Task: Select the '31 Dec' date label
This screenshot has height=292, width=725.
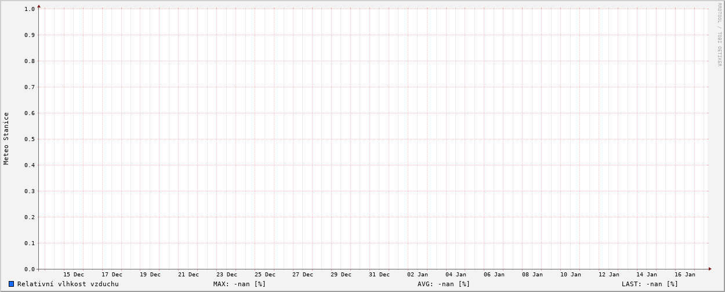Action: [379, 275]
